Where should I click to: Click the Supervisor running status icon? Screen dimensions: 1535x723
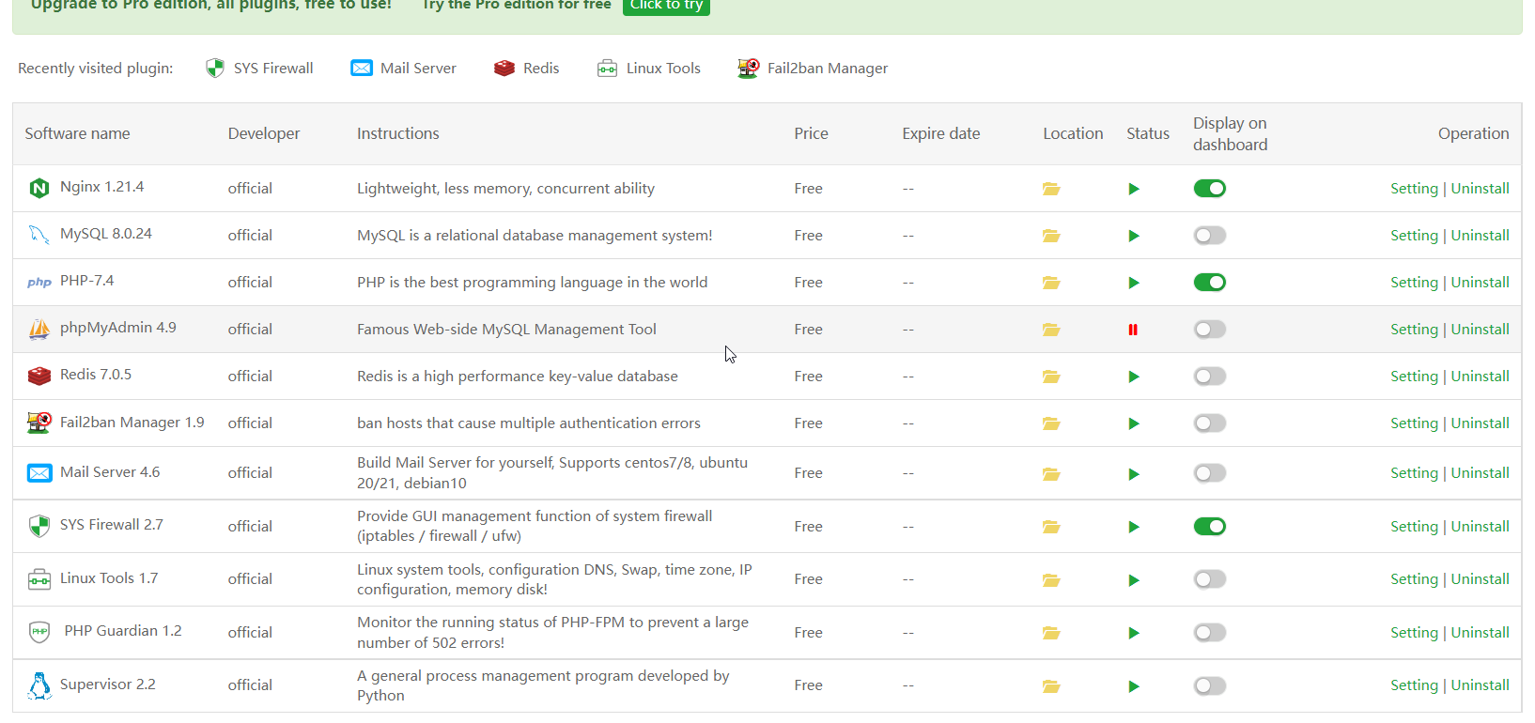pyautogui.click(x=1134, y=686)
